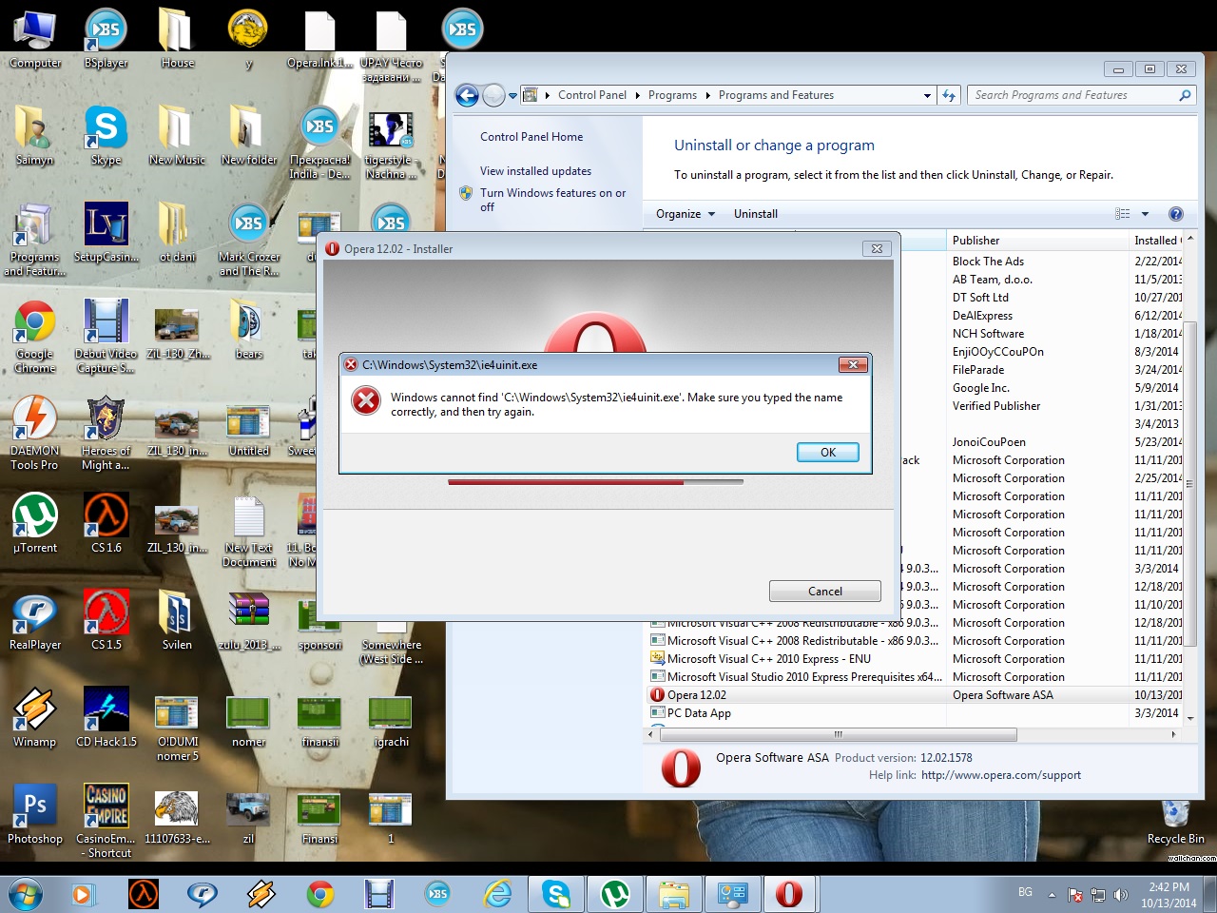Screen dimensions: 1217x913
Task: Expand the Organize dropdown menu
Action: coord(685,214)
